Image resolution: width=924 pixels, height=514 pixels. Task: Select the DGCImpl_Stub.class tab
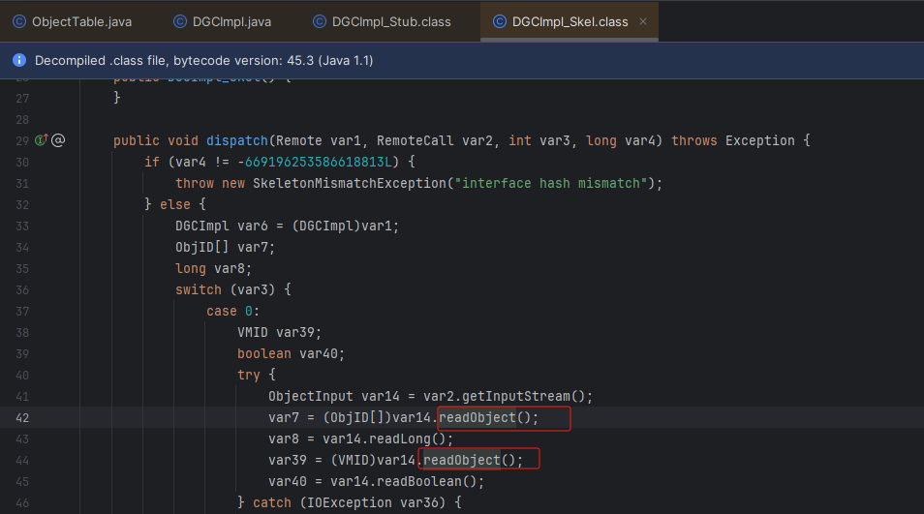tap(393, 21)
